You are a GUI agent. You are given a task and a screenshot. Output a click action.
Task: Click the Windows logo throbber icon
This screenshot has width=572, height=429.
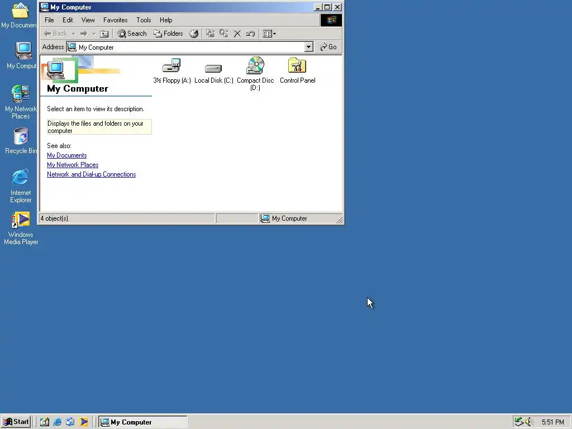coord(331,20)
